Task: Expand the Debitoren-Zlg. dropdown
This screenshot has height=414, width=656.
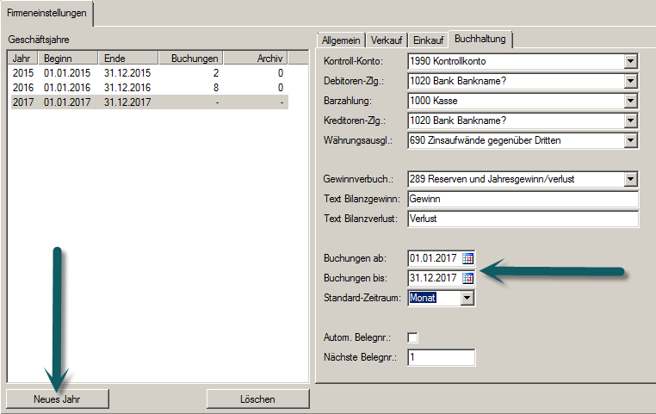Action: pyautogui.click(x=631, y=81)
